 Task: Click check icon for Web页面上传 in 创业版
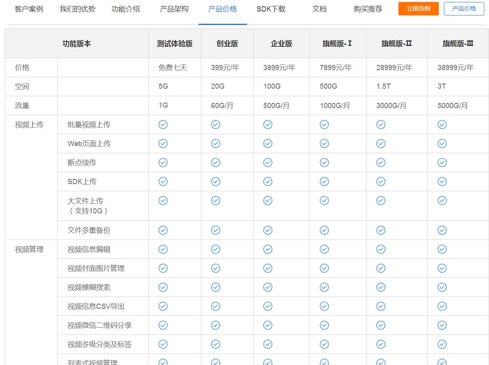(215, 144)
